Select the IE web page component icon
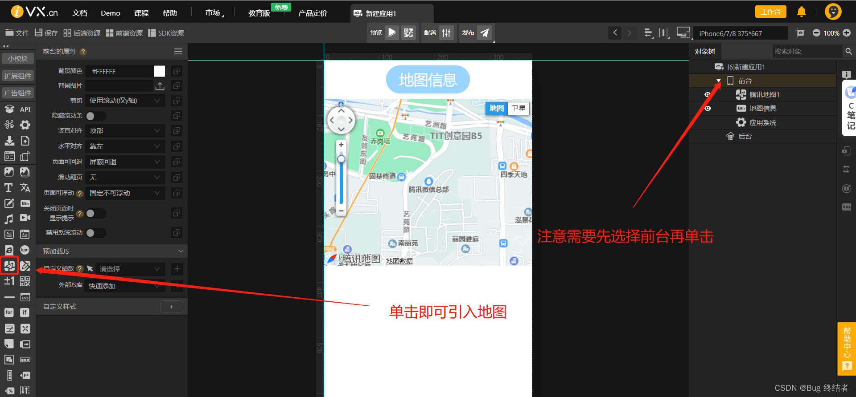This screenshot has height=397, width=856. point(9,250)
